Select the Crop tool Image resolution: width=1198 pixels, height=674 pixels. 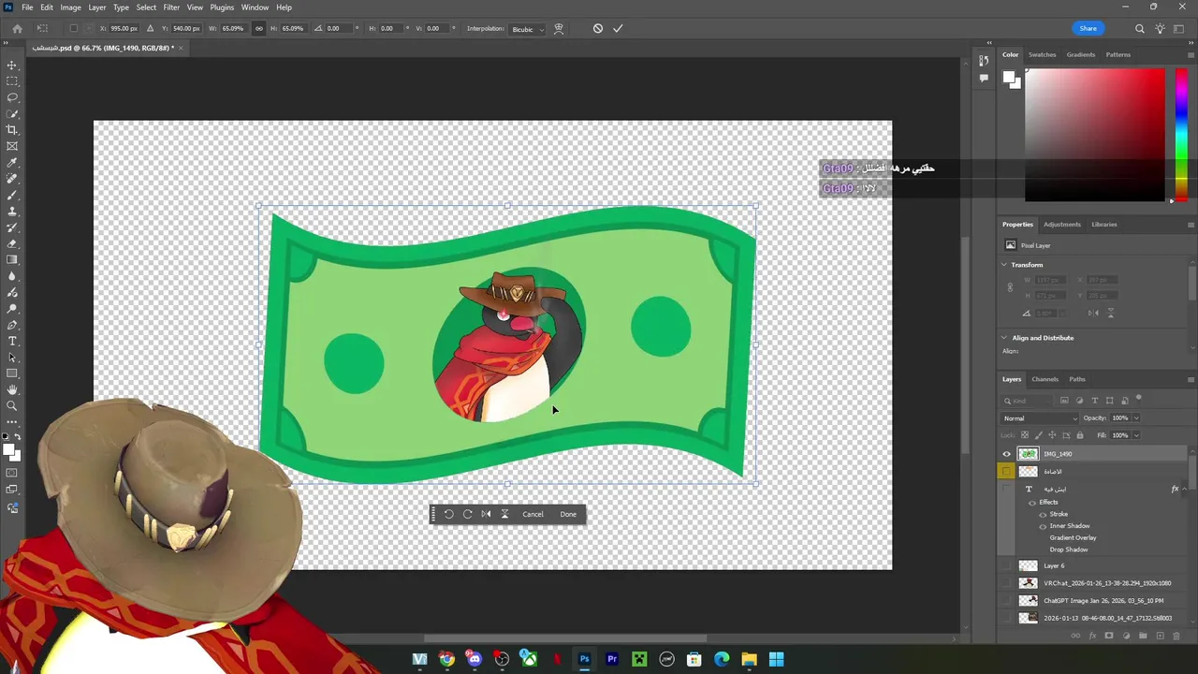12,130
